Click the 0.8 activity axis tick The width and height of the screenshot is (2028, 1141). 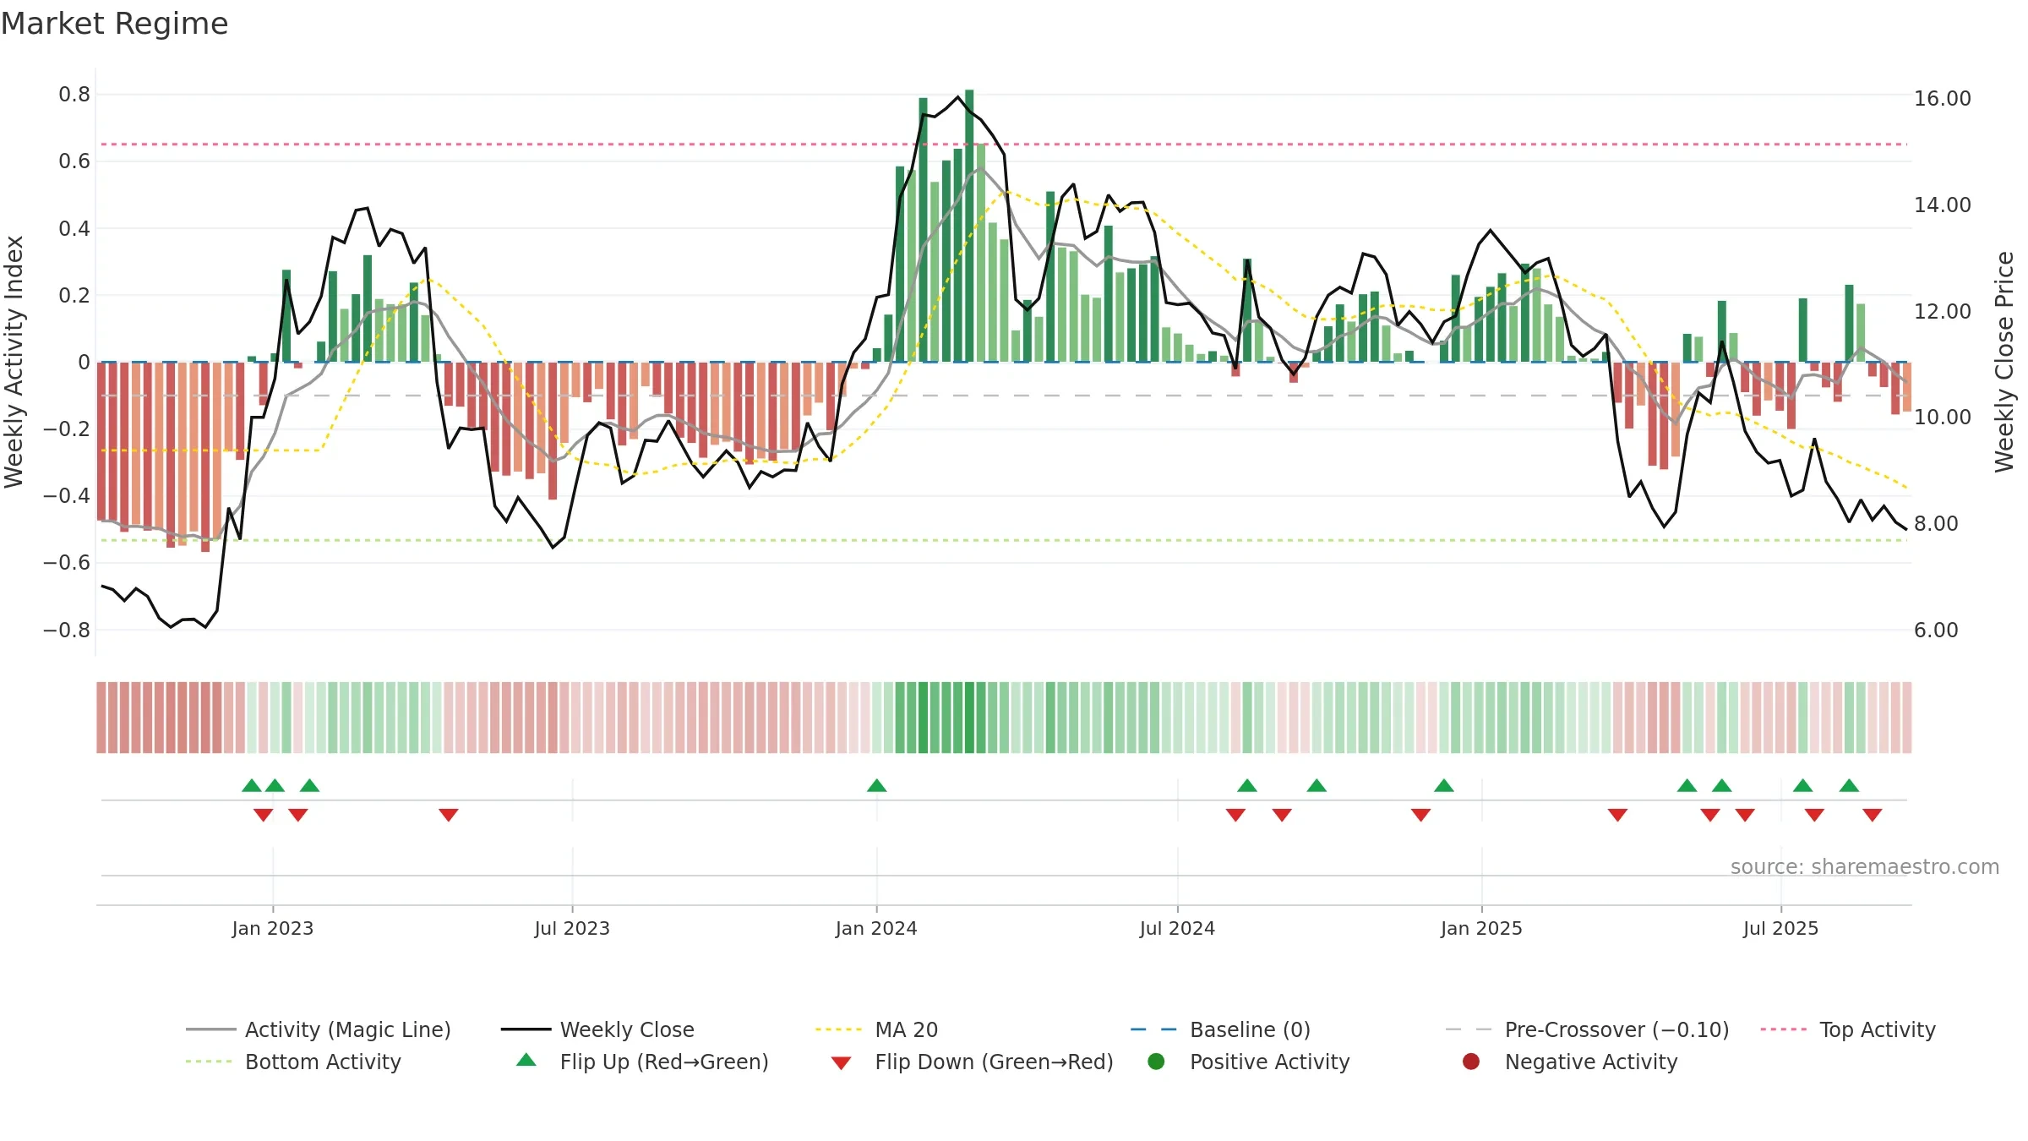(74, 94)
